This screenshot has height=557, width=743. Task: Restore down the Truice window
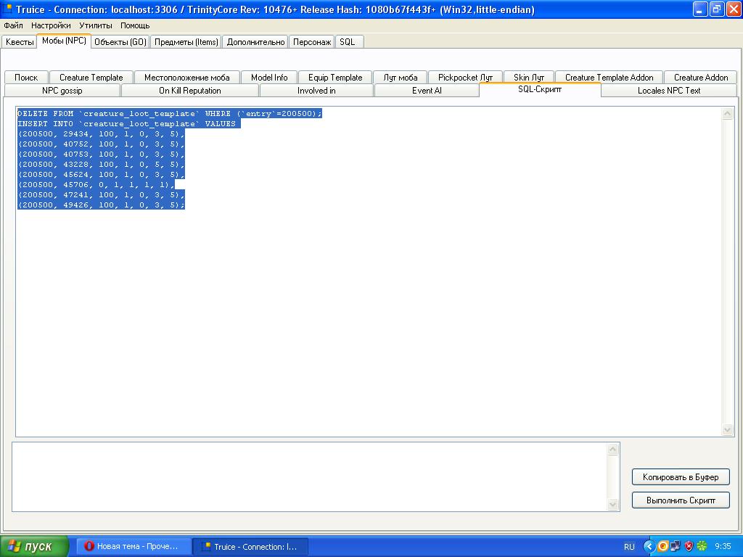(x=716, y=9)
